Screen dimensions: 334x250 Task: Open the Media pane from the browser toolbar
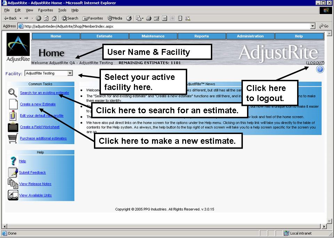[115, 18]
